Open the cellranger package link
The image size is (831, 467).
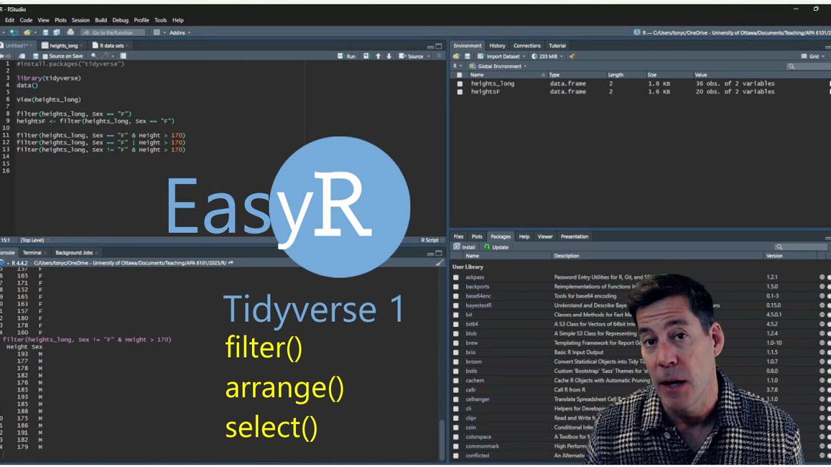pos(477,400)
